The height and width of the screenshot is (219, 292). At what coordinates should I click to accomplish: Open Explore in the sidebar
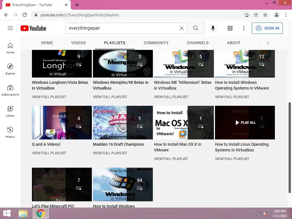(x=10, y=69)
